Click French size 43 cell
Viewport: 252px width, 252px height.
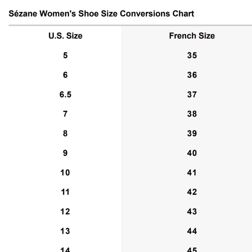[x=192, y=211]
